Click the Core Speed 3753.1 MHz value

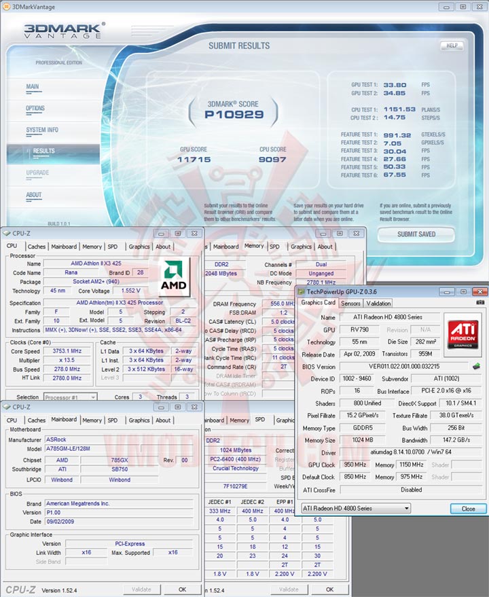pos(67,351)
